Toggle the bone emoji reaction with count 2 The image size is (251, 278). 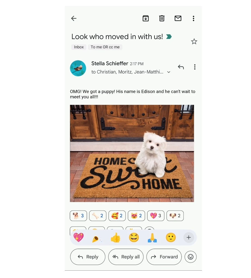point(98,216)
